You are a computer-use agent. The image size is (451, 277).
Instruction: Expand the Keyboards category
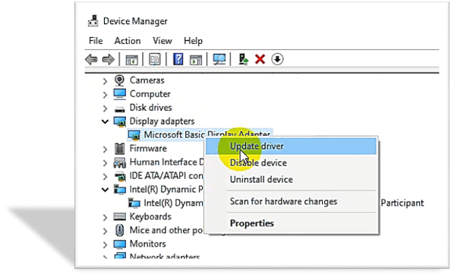(x=105, y=217)
